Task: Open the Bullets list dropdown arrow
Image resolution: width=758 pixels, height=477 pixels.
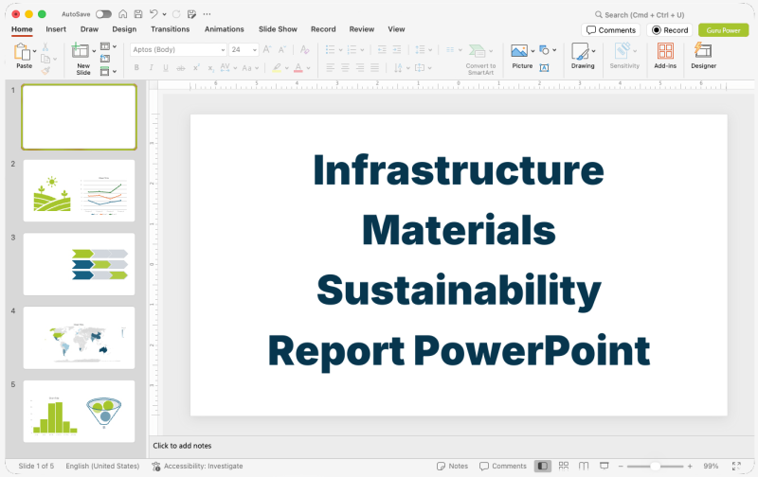Action: click(340, 50)
